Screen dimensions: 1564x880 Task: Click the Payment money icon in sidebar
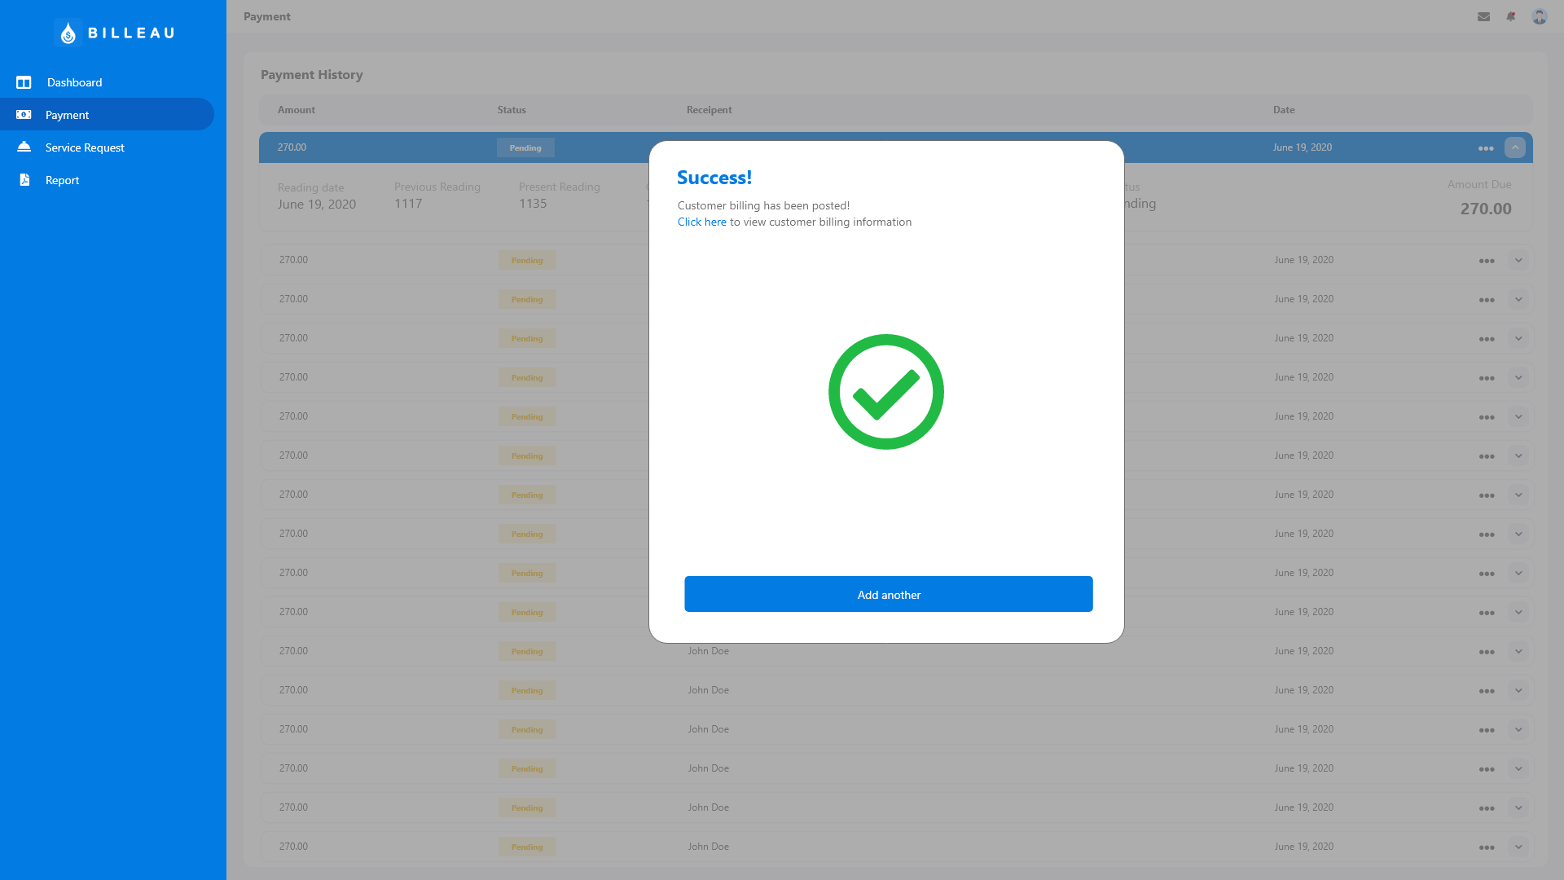coord(24,115)
